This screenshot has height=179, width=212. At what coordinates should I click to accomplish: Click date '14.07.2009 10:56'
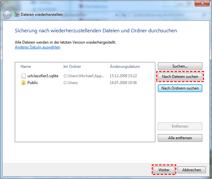tap(123, 83)
